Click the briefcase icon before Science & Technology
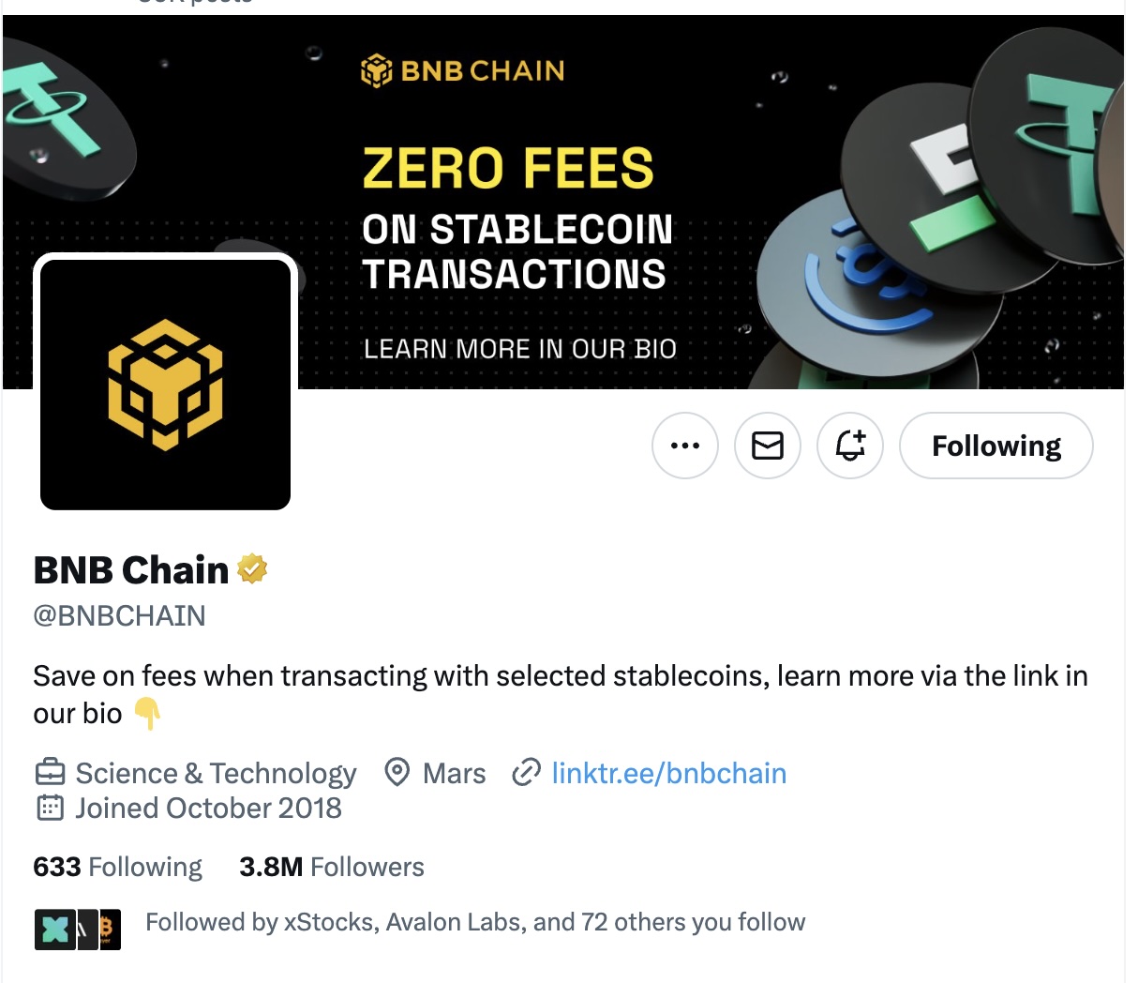 [48, 772]
